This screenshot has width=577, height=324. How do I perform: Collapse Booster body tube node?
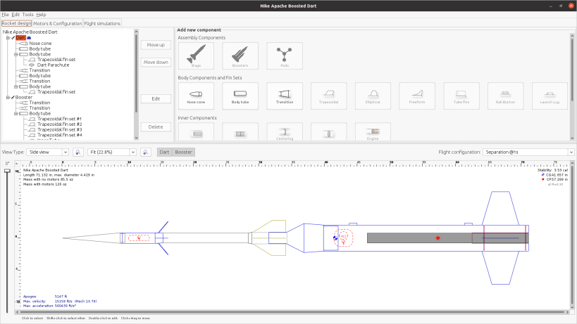15,114
